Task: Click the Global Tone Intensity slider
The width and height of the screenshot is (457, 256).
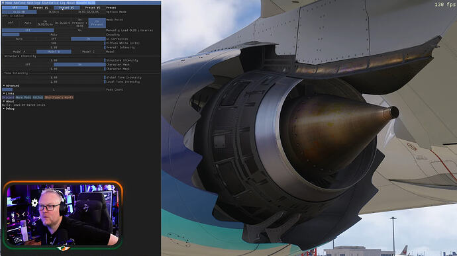Action: [x=54, y=77]
